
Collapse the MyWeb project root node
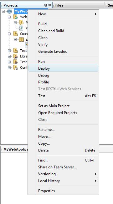[x=3, y=12]
